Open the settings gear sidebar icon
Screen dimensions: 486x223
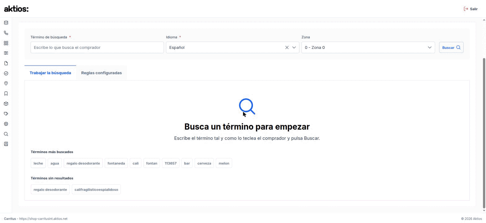(6, 124)
